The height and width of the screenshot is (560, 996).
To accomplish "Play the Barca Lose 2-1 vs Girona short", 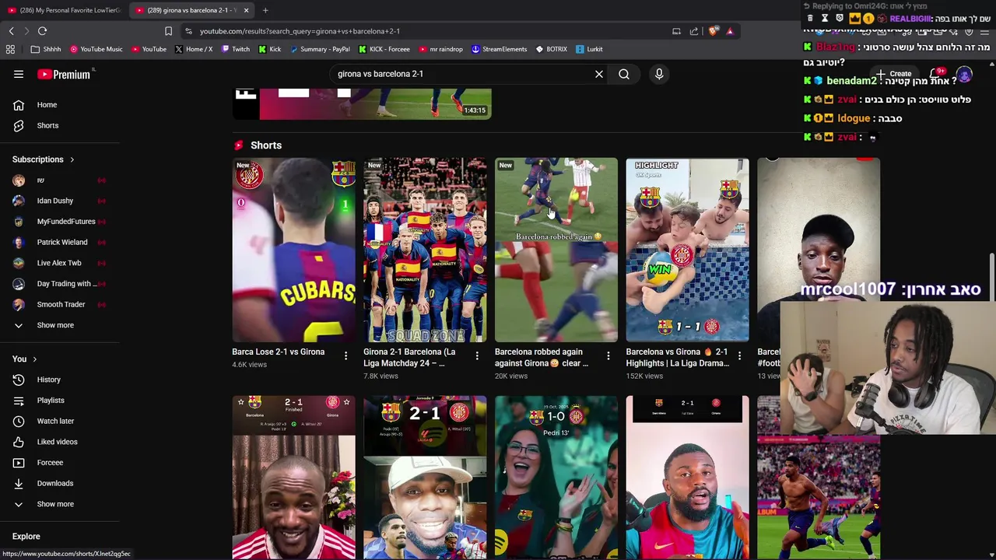I will (x=293, y=250).
